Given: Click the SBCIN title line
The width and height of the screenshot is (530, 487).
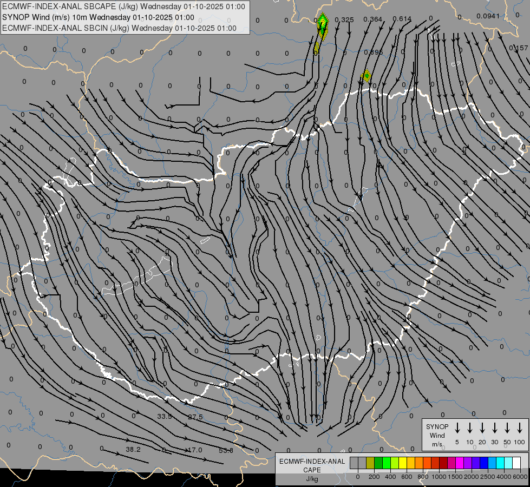Looking at the screenshot, I should (x=119, y=28).
